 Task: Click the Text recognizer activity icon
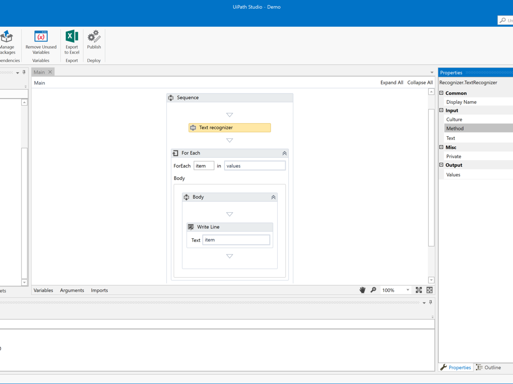(x=193, y=128)
